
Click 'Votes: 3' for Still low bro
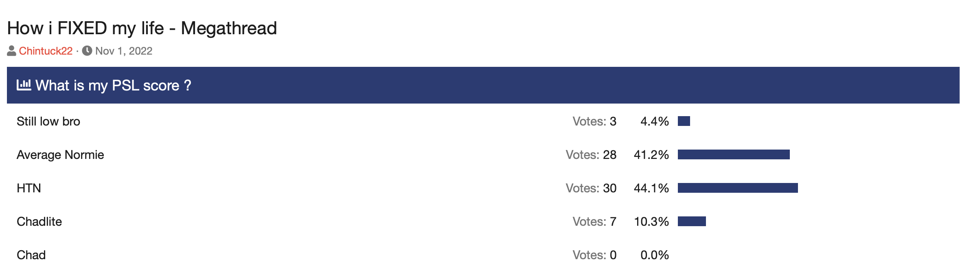pyautogui.click(x=594, y=121)
